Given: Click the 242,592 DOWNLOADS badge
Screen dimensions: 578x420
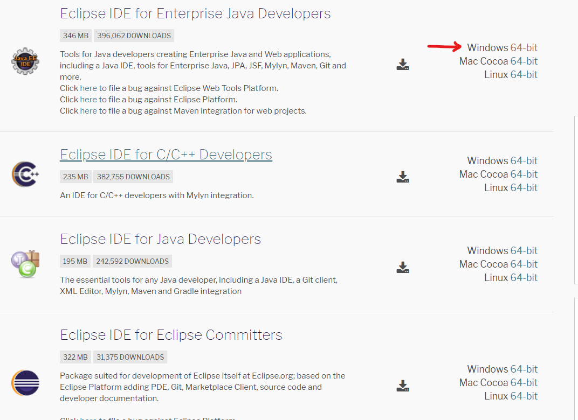Looking at the screenshot, I should (132, 261).
